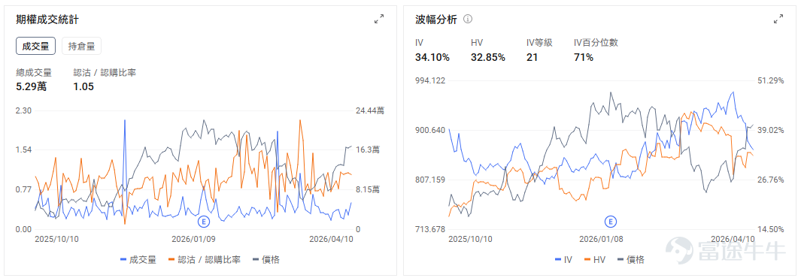
Task: Click the 2026/01/08 date axis label
Action: click(x=601, y=239)
